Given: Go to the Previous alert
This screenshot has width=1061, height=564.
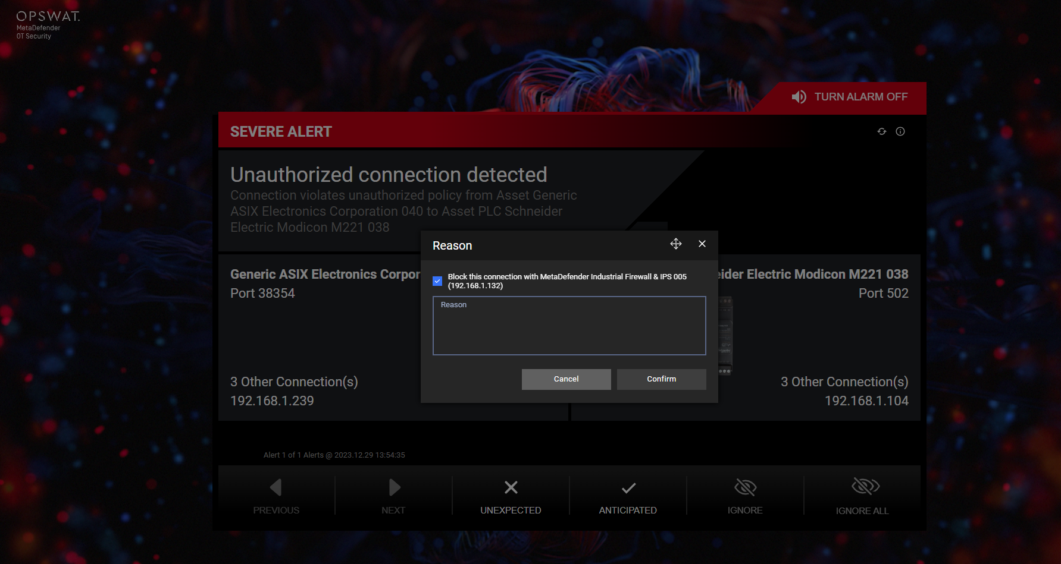Looking at the screenshot, I should pos(276,496).
